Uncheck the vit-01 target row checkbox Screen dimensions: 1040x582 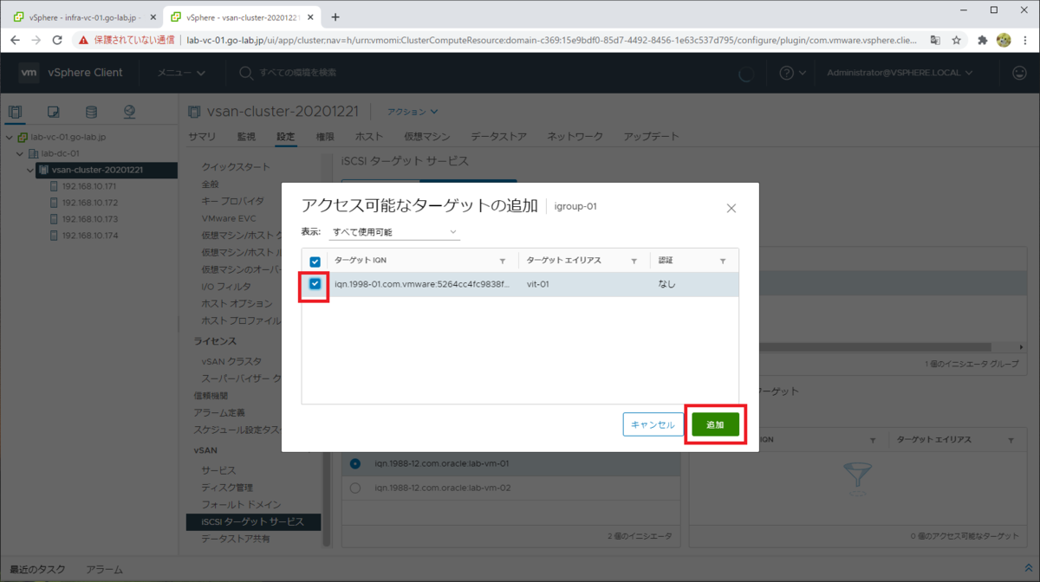click(x=315, y=284)
